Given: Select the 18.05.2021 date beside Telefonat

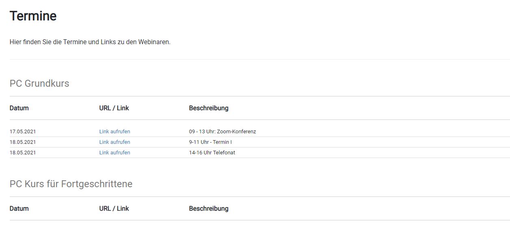Looking at the screenshot, I should point(23,153).
